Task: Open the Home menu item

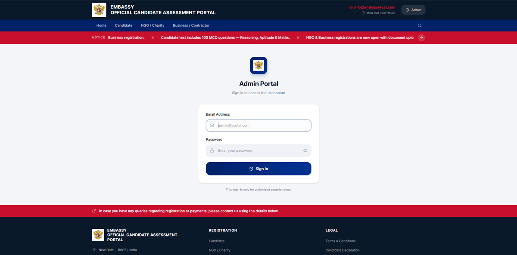Action: pyautogui.click(x=101, y=25)
